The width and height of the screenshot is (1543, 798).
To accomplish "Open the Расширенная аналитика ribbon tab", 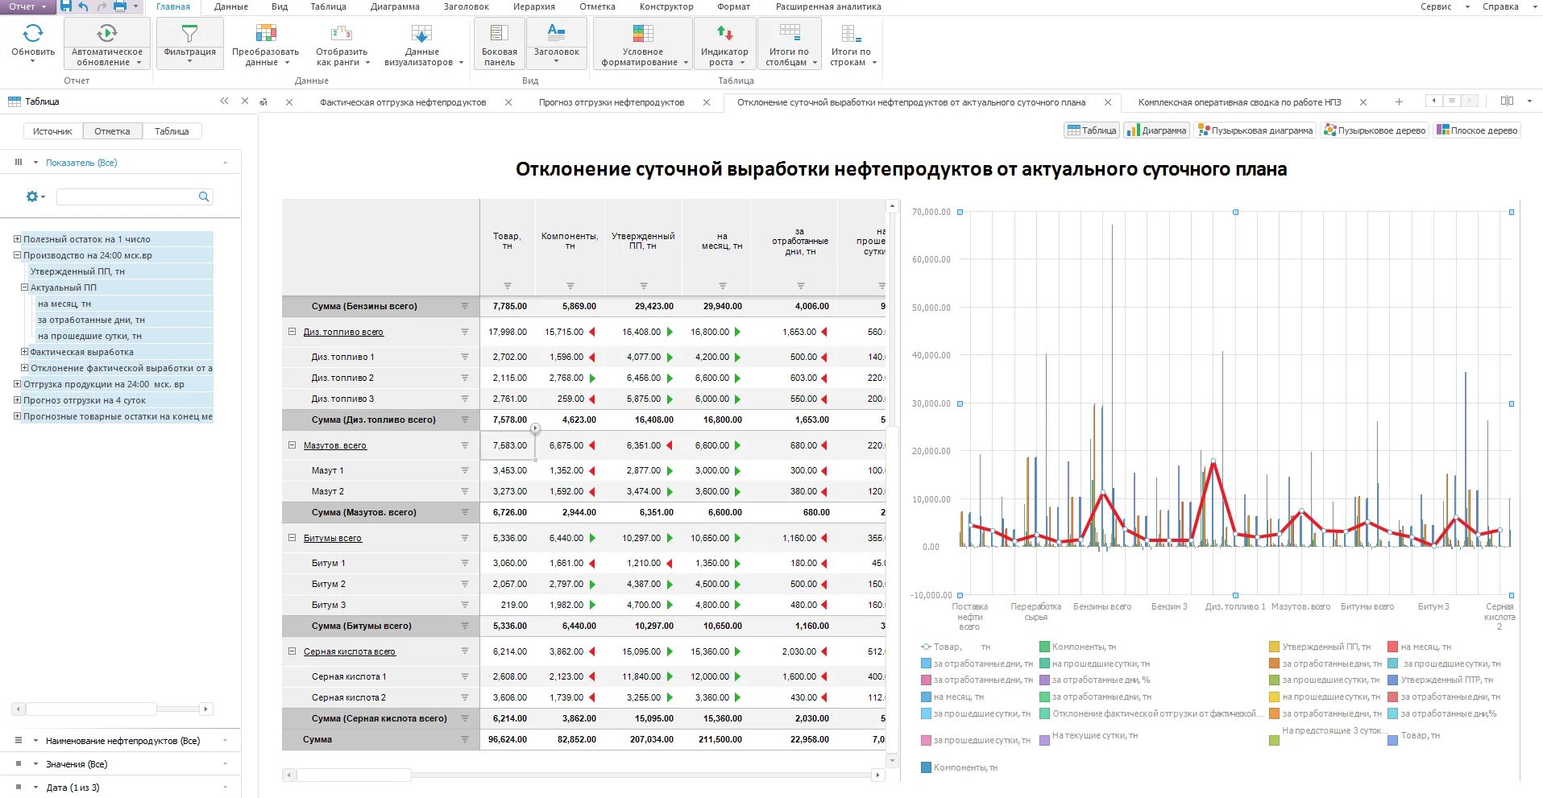I will point(828,6).
